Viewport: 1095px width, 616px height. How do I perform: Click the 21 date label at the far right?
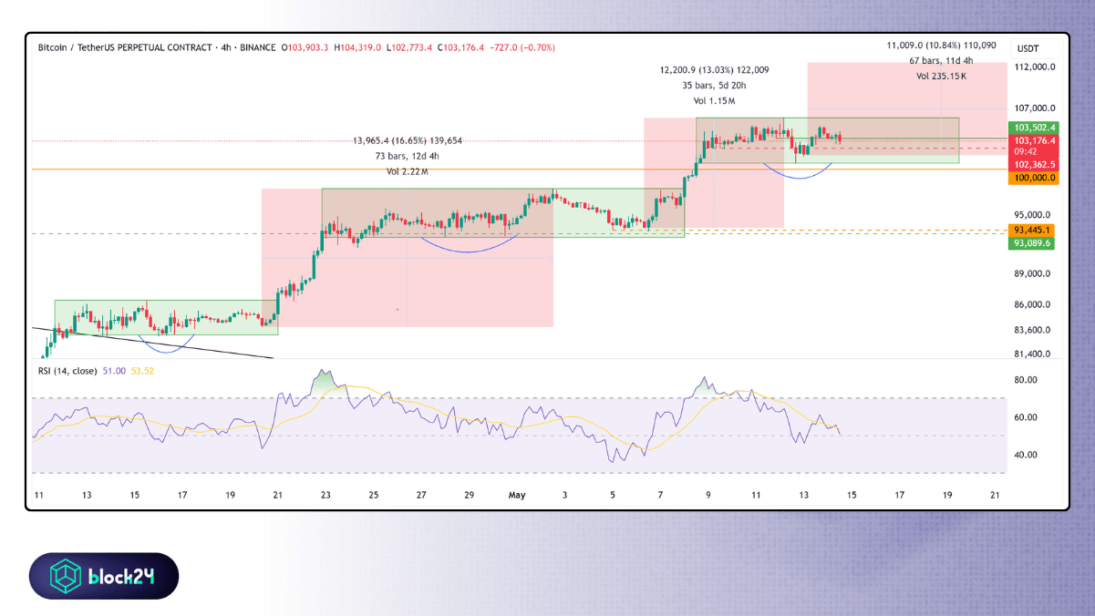(x=995, y=495)
